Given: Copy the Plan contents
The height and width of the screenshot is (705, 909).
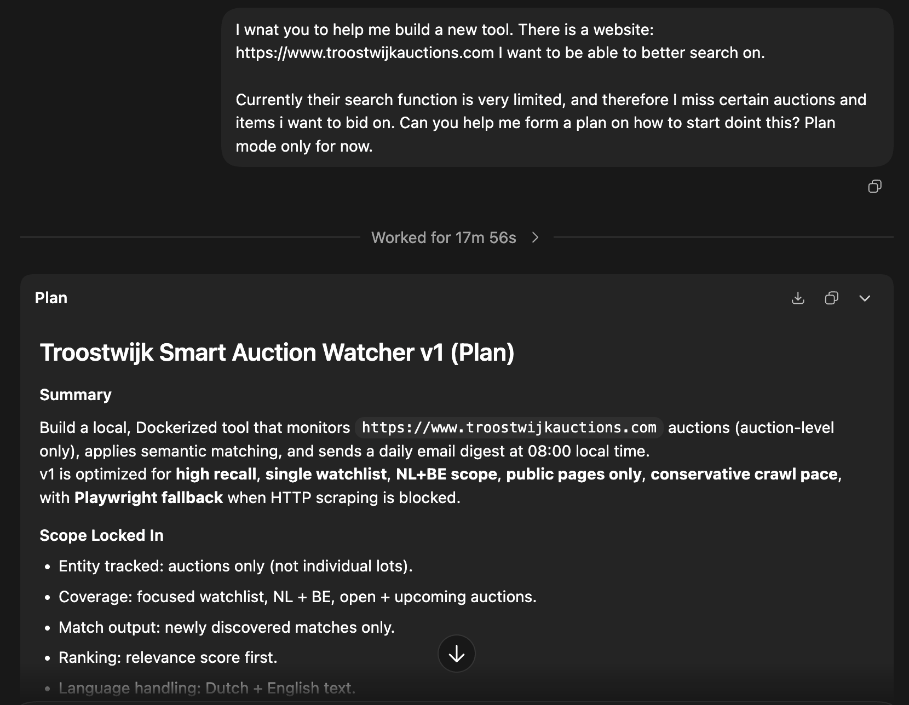Looking at the screenshot, I should coord(831,298).
